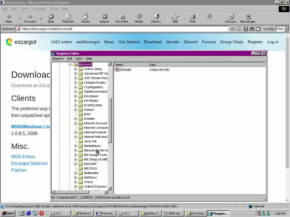Launch Internet Explorer from quick launch
This screenshot has height=217, width=290.
click(x=29, y=213)
